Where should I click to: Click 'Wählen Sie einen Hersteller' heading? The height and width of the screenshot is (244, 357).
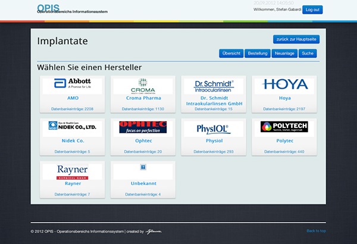coord(89,67)
